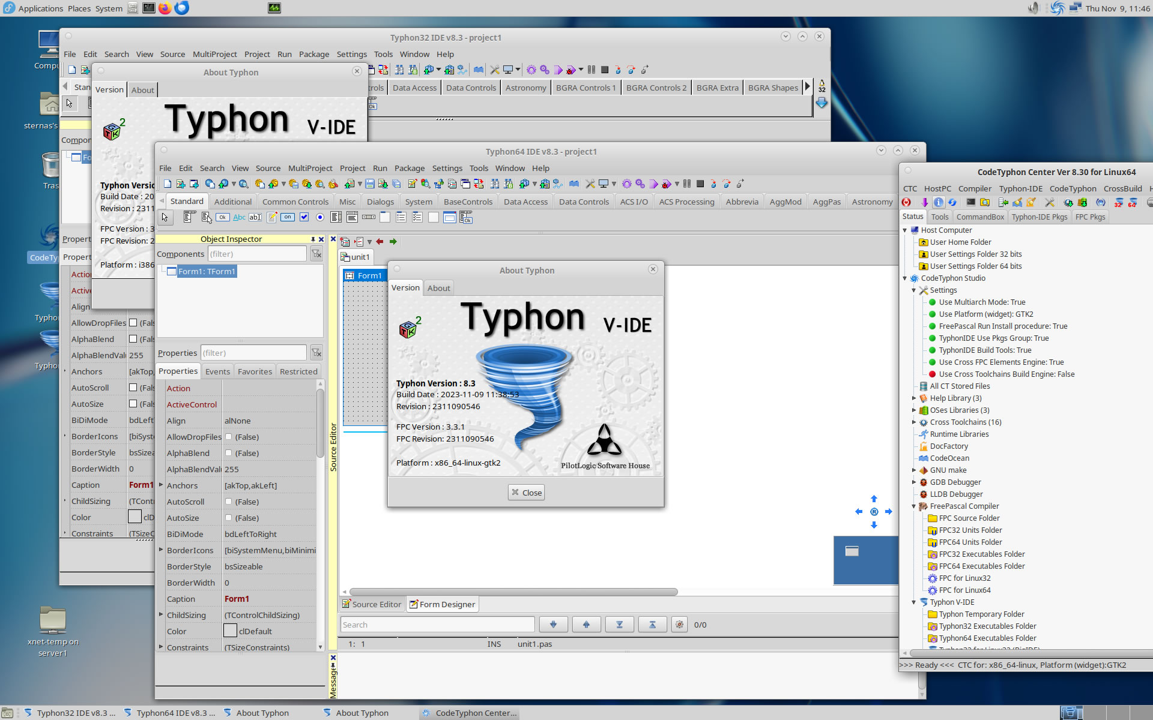This screenshot has width=1153, height=720.
Task: Click the blue info icon in CodeTyphon Center
Action: point(939,202)
